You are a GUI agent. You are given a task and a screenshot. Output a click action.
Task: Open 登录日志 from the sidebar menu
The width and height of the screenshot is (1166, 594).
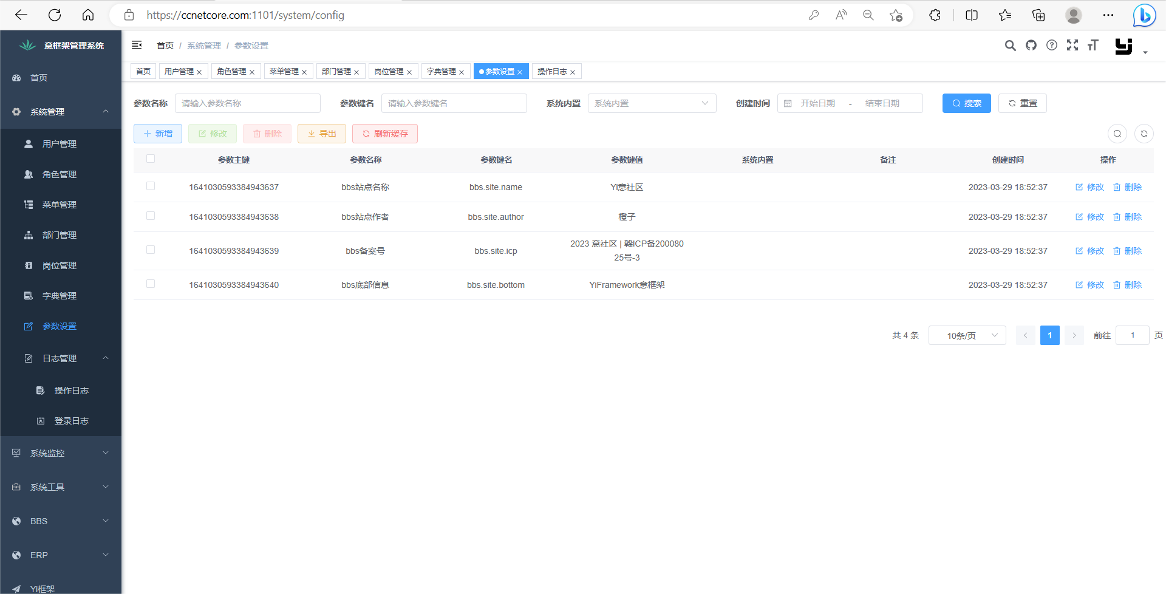pos(72,420)
